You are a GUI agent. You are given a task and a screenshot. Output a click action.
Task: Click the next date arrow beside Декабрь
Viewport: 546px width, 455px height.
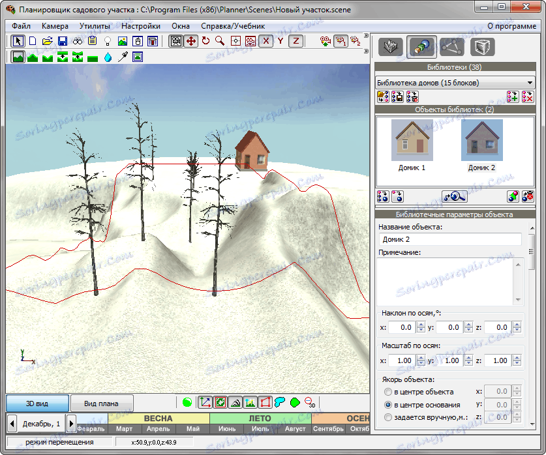[x=72, y=422]
